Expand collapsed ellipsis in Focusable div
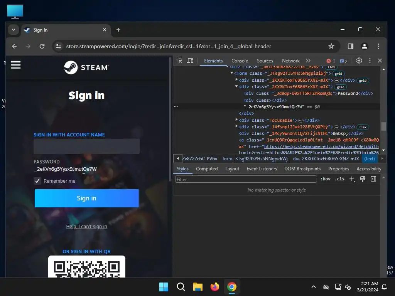The width and height of the screenshot is (395, 296). click(x=301, y=121)
